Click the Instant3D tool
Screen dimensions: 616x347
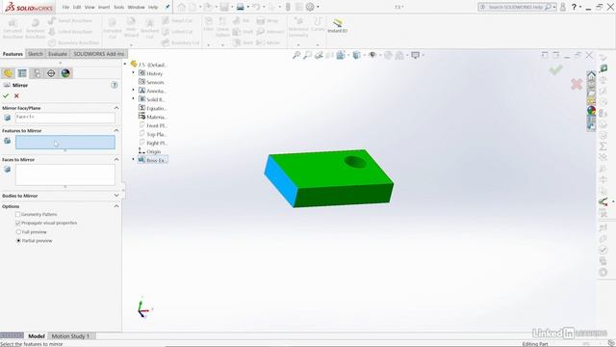(x=338, y=26)
